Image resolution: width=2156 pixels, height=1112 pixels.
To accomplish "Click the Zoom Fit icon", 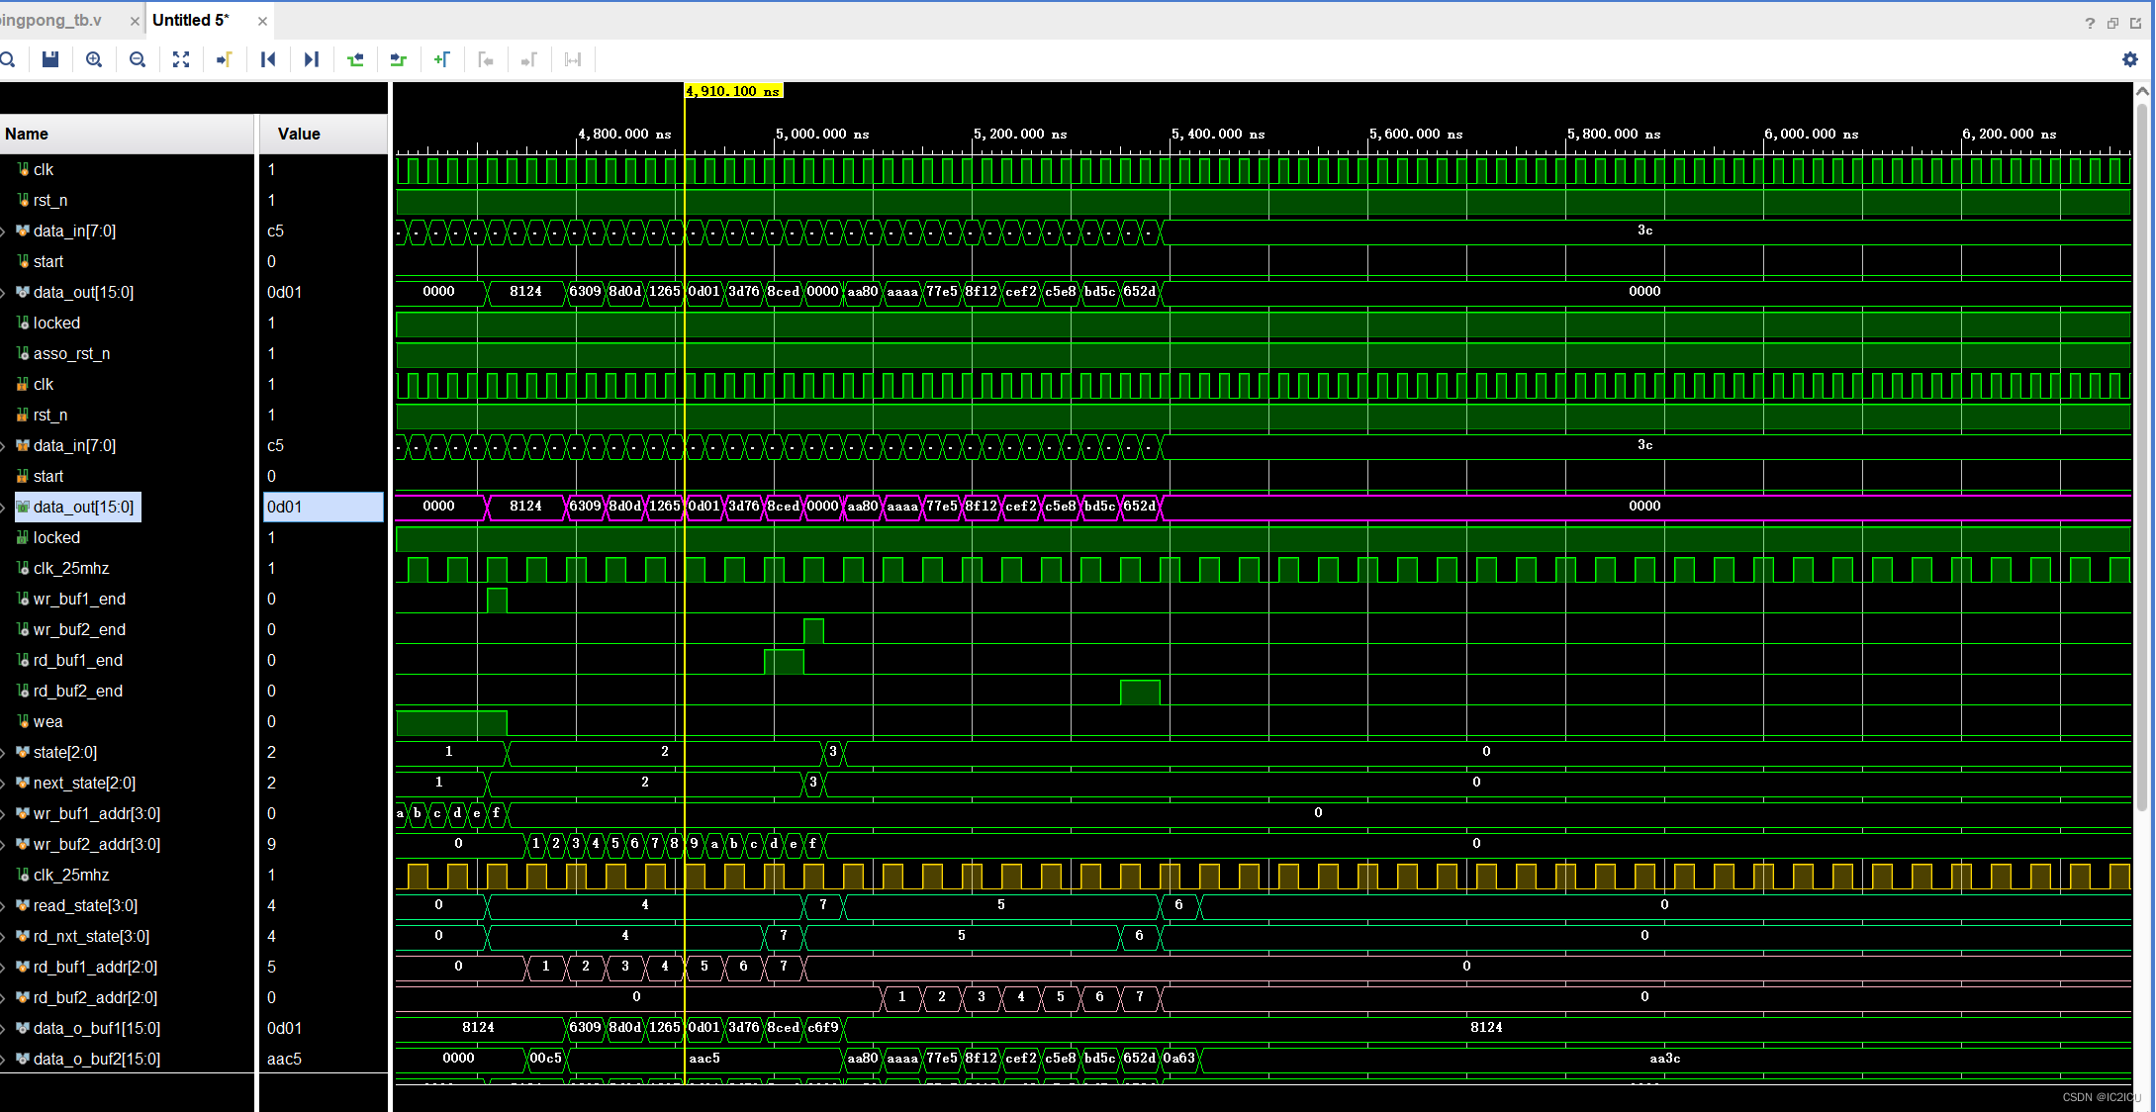I will pos(181,59).
